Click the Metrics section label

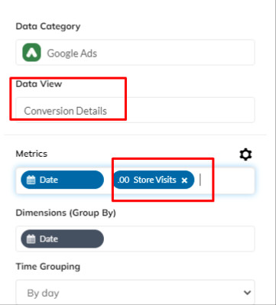click(31, 154)
